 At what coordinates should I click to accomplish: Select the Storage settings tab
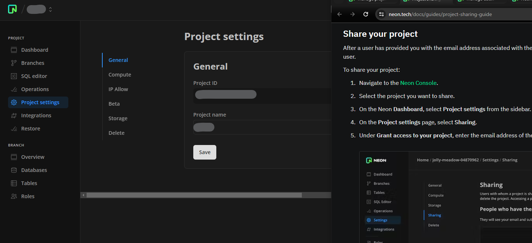pos(118,118)
